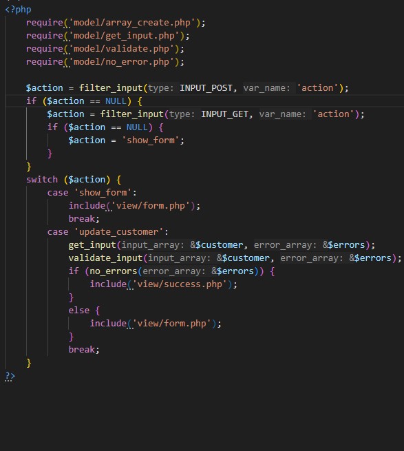The width and height of the screenshot is (404, 451).
Task: Click the 'model/get_input.php' string
Action: click(124, 36)
